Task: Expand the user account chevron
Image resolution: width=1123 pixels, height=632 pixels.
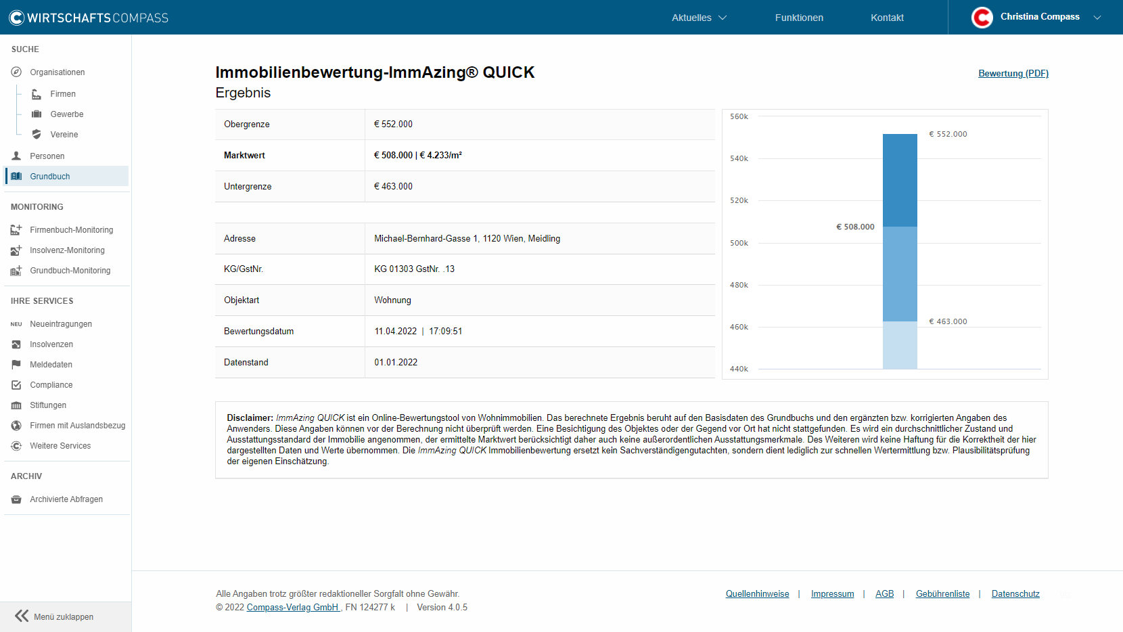Action: click(x=1097, y=18)
